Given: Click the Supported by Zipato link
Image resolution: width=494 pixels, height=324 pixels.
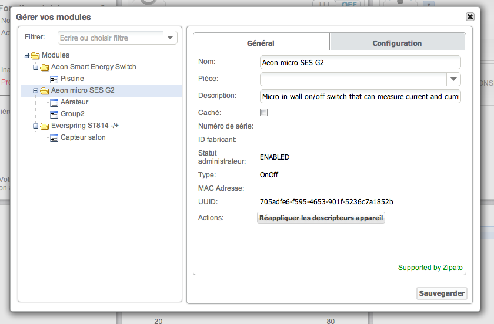Looking at the screenshot, I should click(430, 268).
